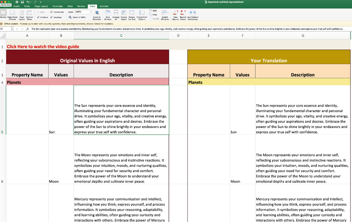Click Zoom to Selection
This screenshot has width=352, height=222.
[x=97, y=15]
